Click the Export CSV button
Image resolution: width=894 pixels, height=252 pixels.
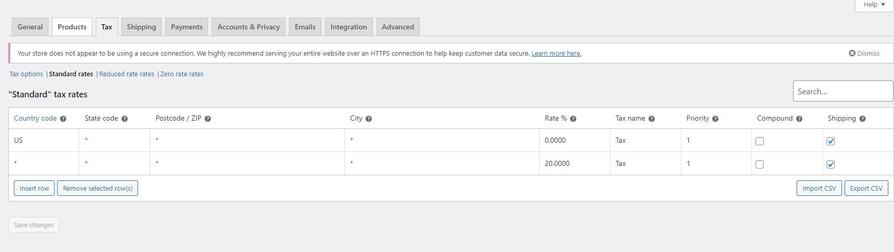(866, 188)
